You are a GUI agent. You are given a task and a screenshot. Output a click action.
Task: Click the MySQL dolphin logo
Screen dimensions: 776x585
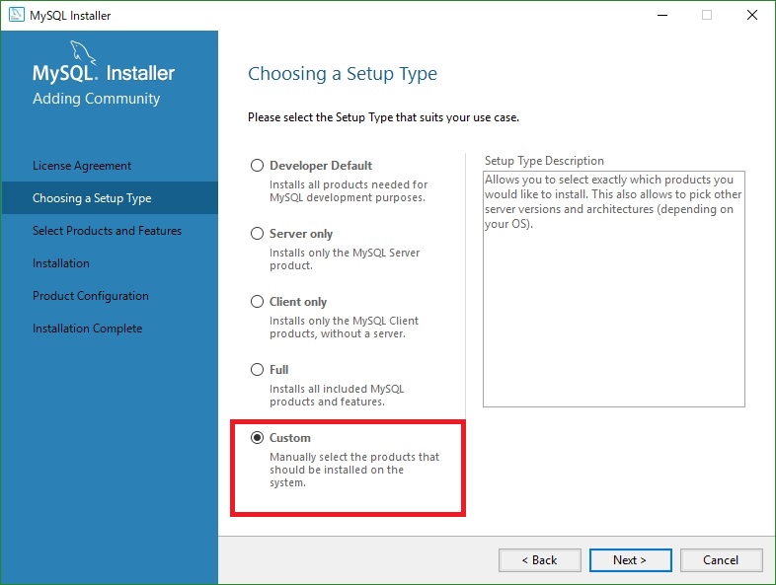82,52
